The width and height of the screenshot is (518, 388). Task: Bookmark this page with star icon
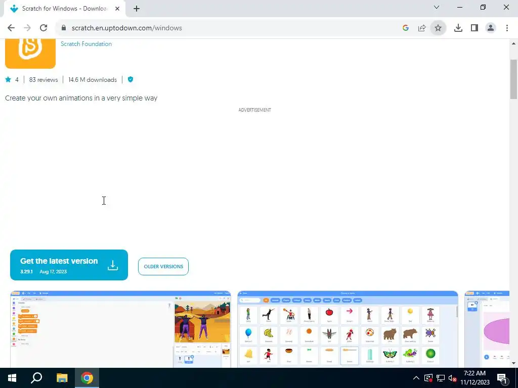coord(438,28)
